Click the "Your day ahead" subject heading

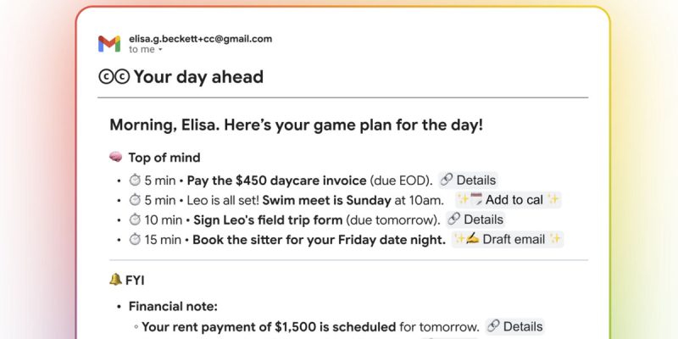click(198, 77)
